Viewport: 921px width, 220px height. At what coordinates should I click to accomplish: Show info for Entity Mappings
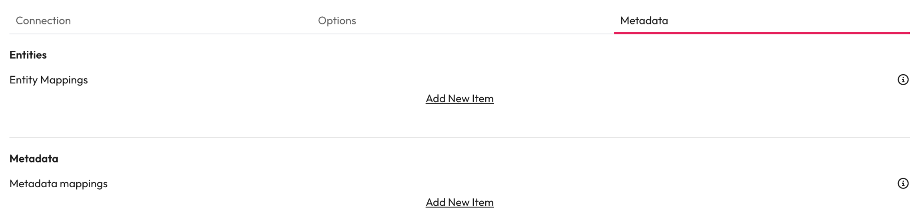[x=903, y=79]
